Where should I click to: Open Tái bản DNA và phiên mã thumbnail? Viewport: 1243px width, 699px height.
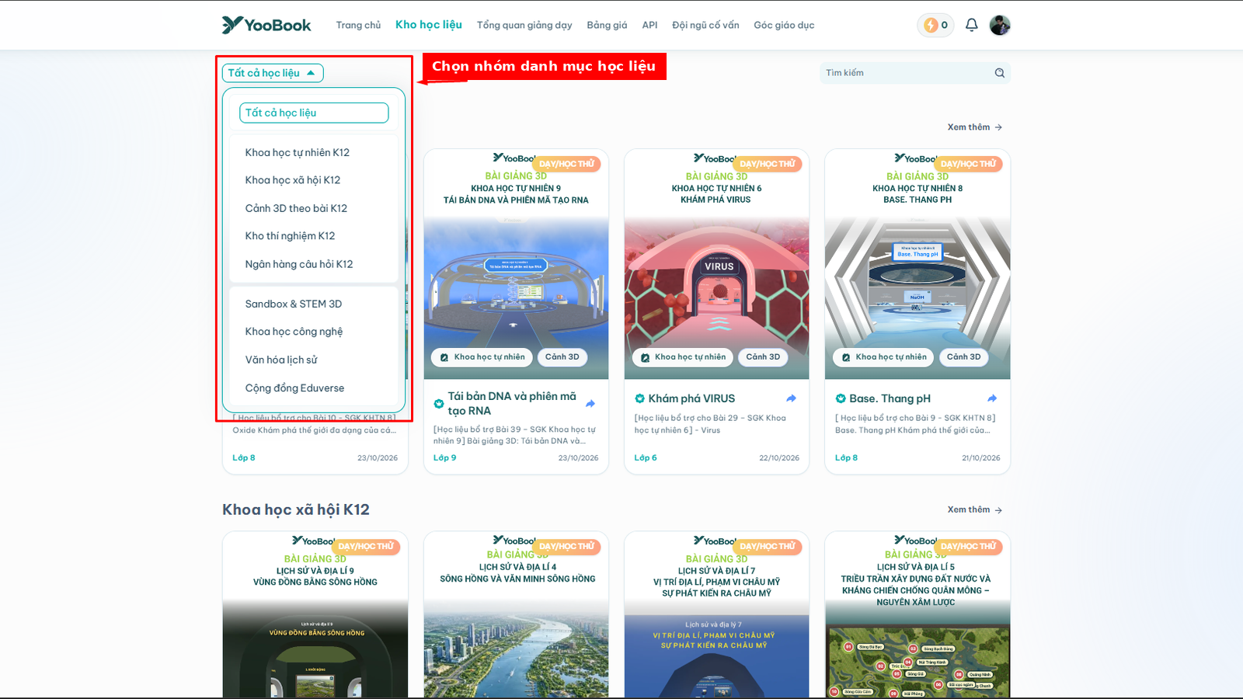[x=516, y=264]
